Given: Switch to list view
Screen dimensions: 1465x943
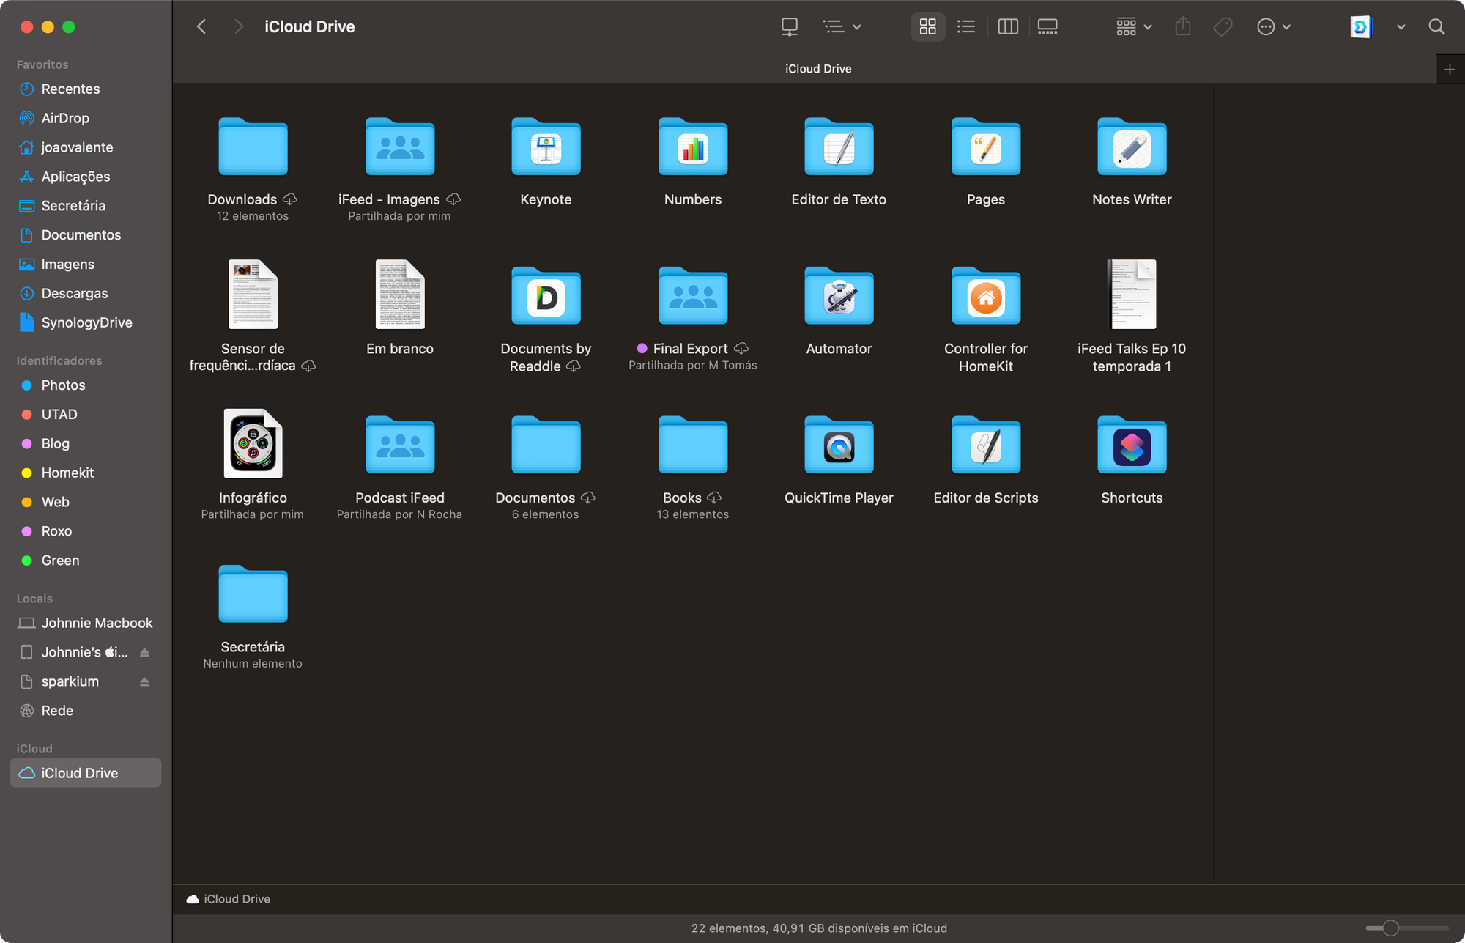Looking at the screenshot, I should tap(966, 27).
